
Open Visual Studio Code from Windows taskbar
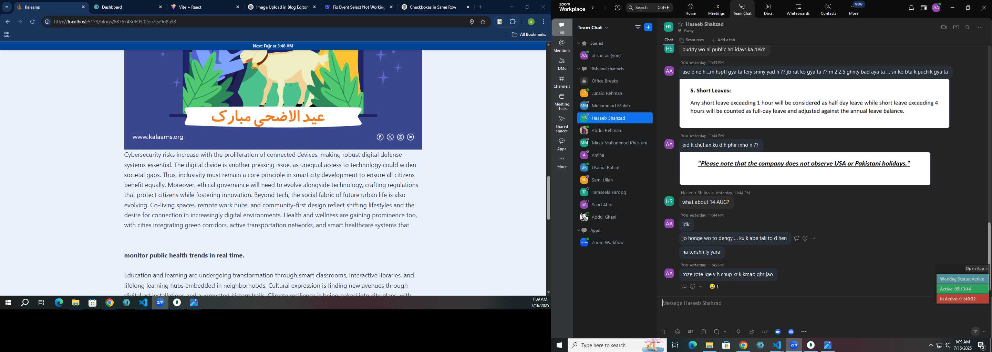[143, 303]
